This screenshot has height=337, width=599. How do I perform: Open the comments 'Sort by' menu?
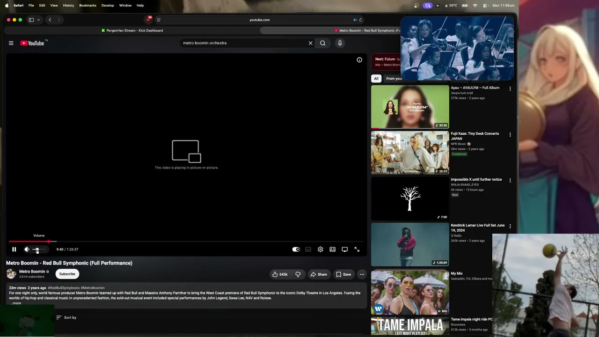(66, 317)
